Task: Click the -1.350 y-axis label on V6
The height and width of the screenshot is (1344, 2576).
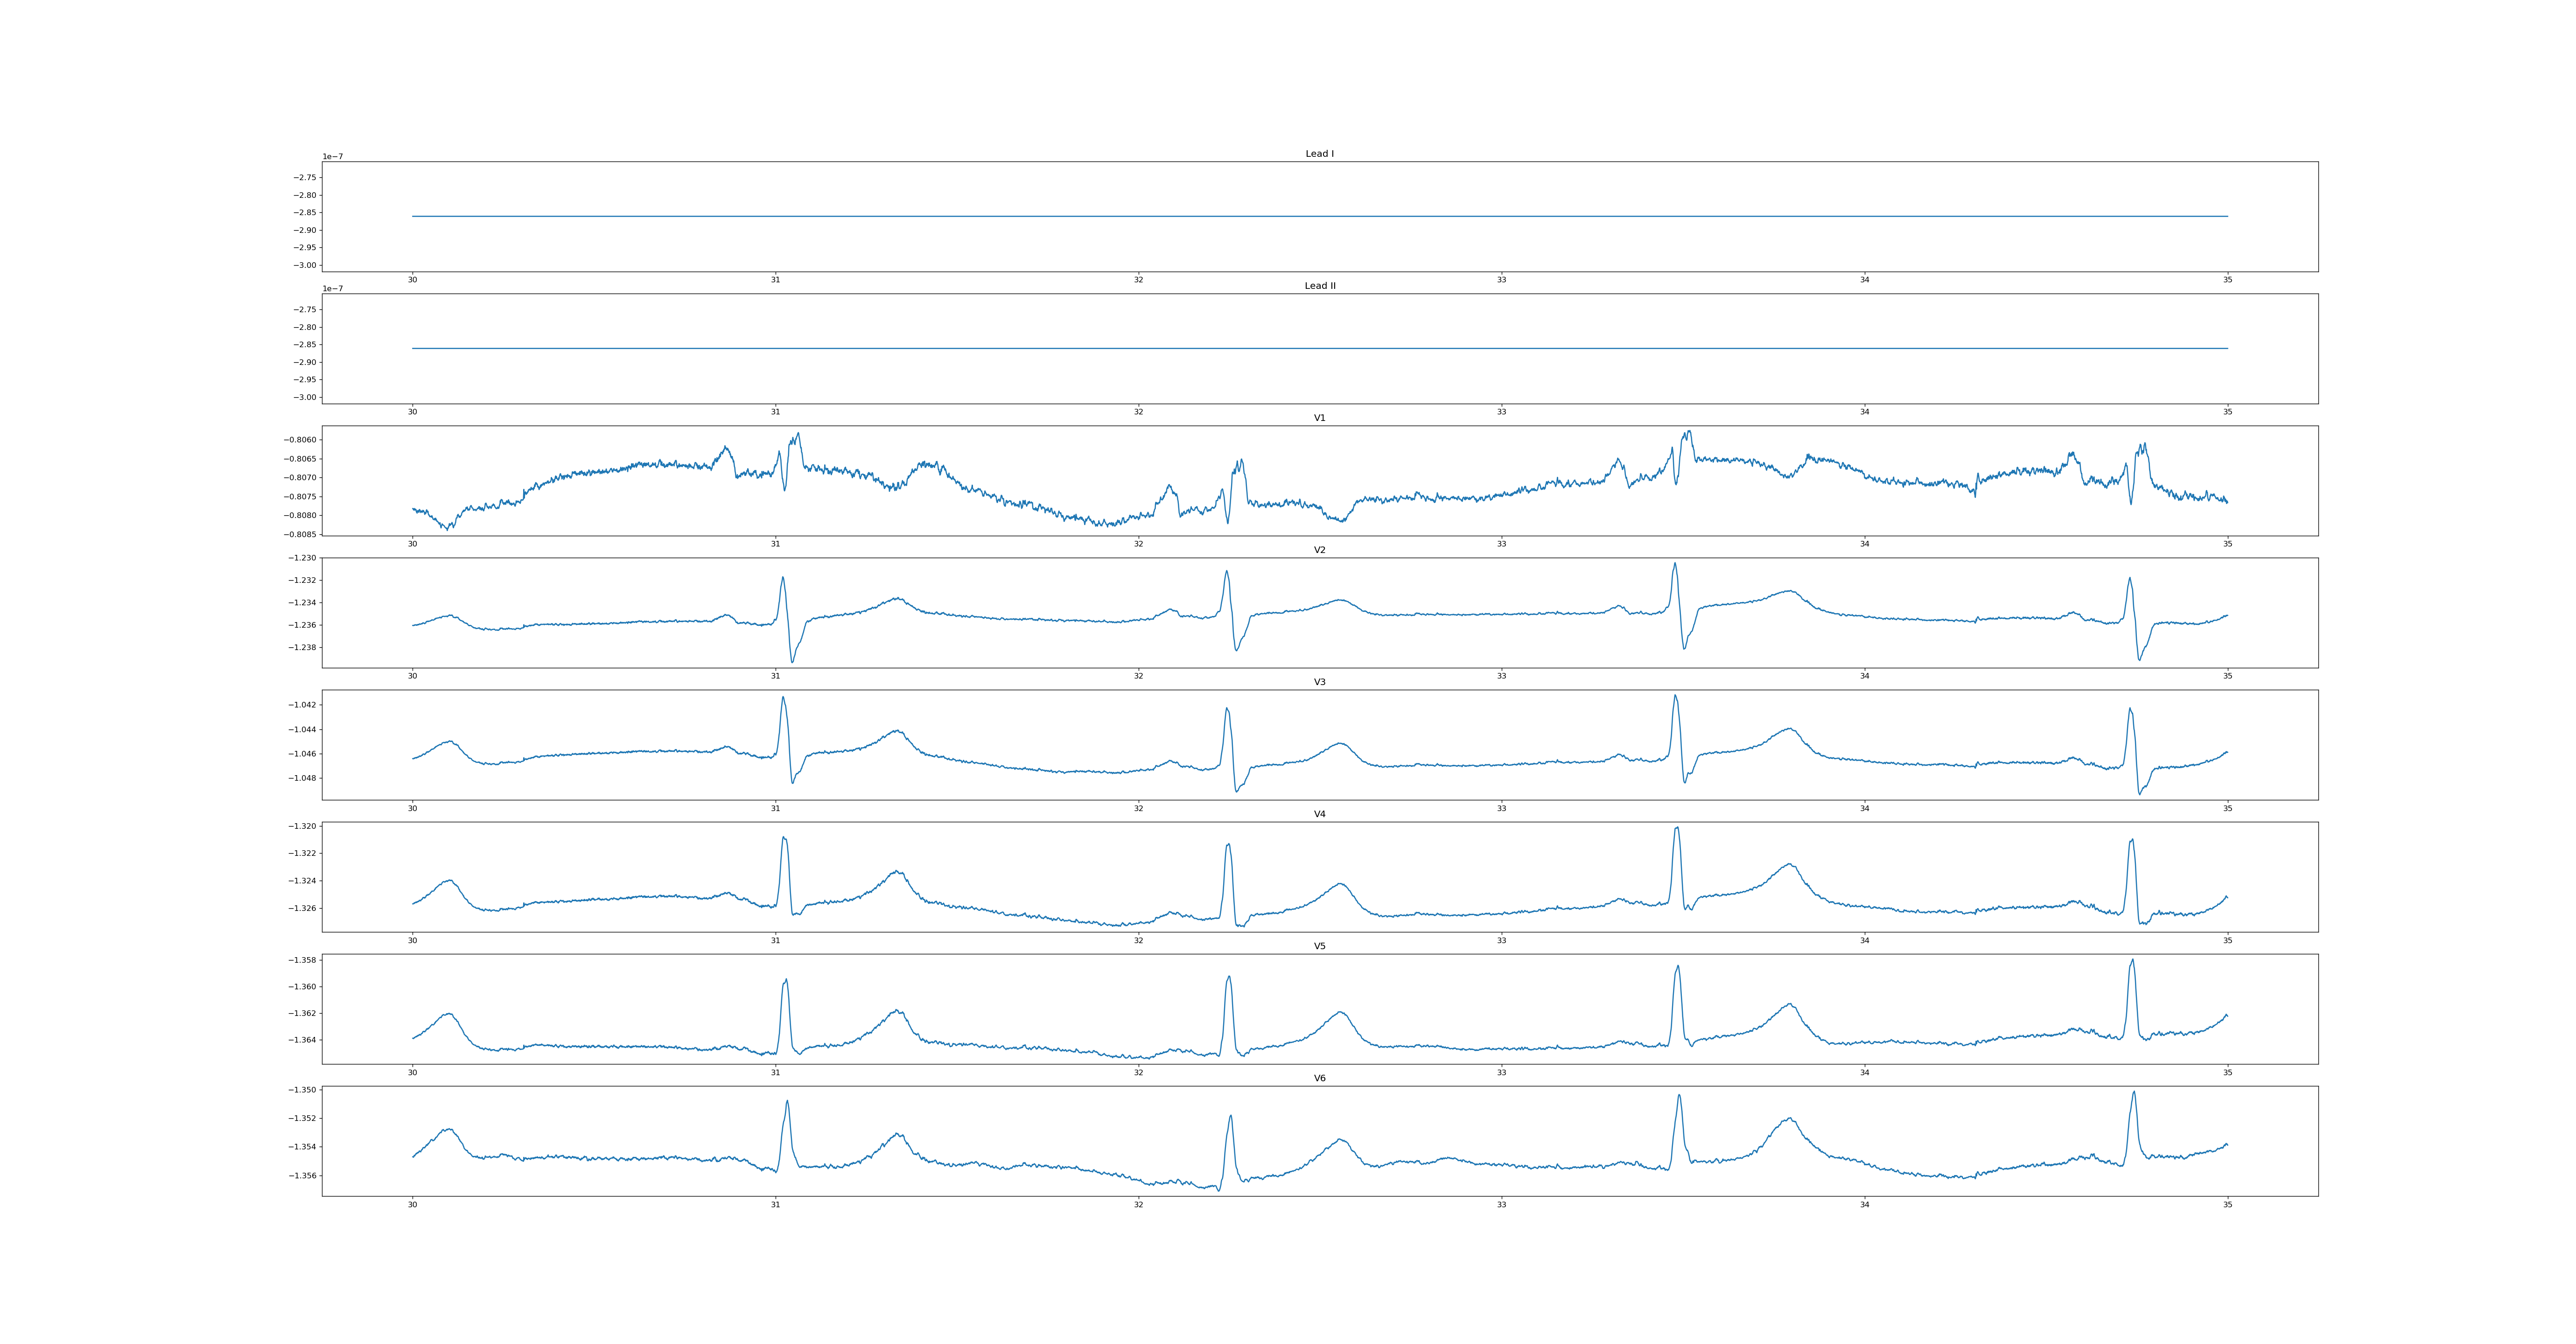Action: (x=303, y=1090)
